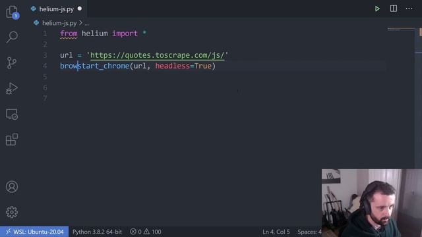Select the helium-js.py editor tab
Image resolution: width=422 pixels, height=237 pixels.
point(56,9)
